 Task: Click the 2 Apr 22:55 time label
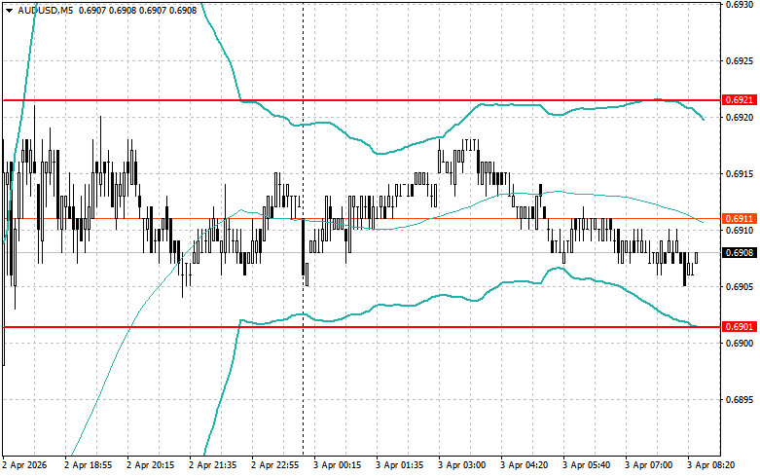click(274, 465)
